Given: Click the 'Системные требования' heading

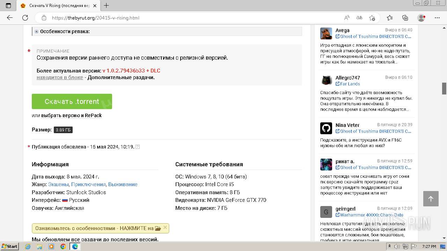Looking at the screenshot, I should coord(209,164).
